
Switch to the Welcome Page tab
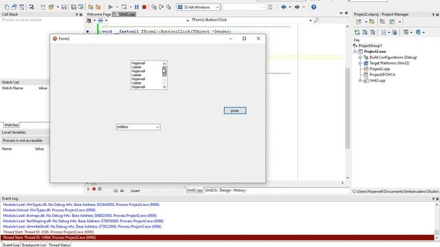pos(99,14)
